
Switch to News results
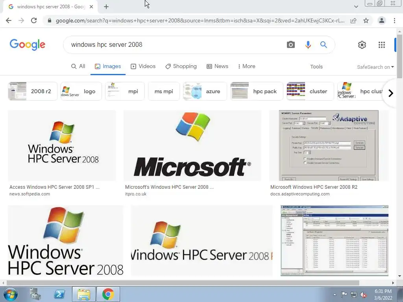217,66
